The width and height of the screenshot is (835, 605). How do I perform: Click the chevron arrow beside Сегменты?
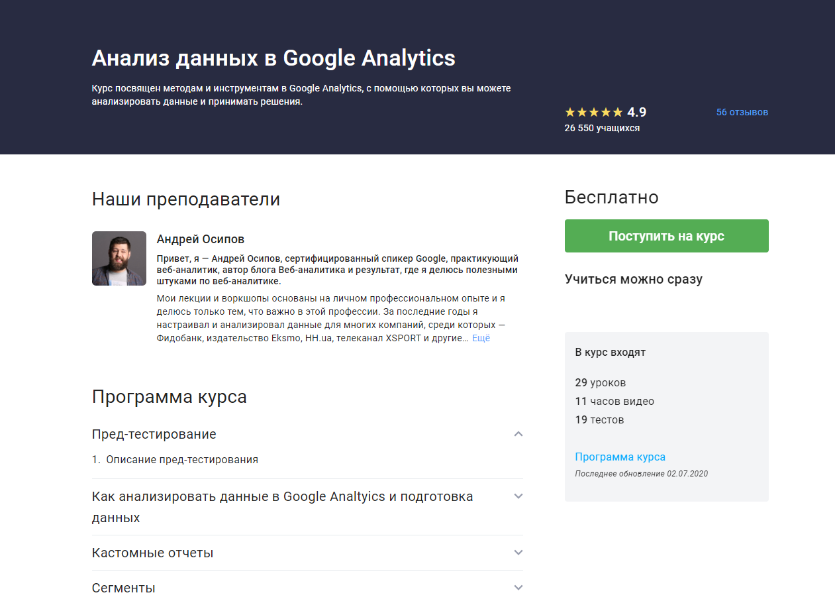pyautogui.click(x=518, y=588)
